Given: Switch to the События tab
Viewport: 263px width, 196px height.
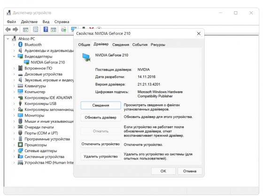Looking at the screenshot, I should pos(140,45).
